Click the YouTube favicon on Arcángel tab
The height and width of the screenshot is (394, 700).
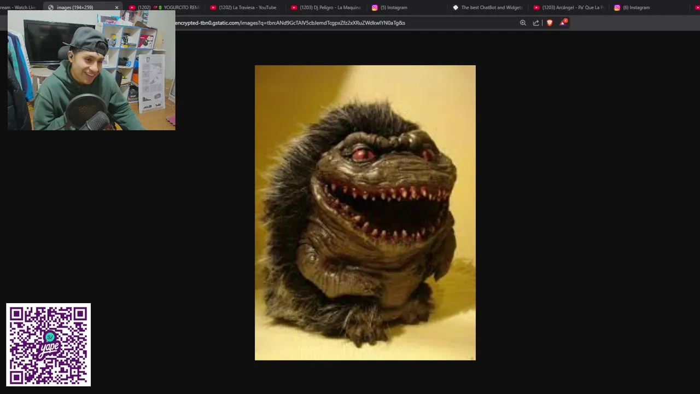click(536, 8)
